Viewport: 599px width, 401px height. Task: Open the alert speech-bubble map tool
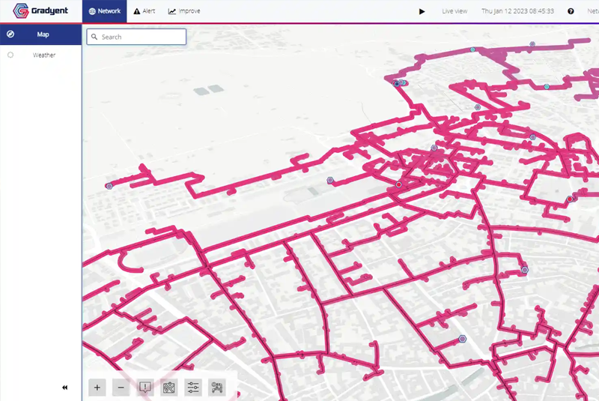(x=145, y=388)
